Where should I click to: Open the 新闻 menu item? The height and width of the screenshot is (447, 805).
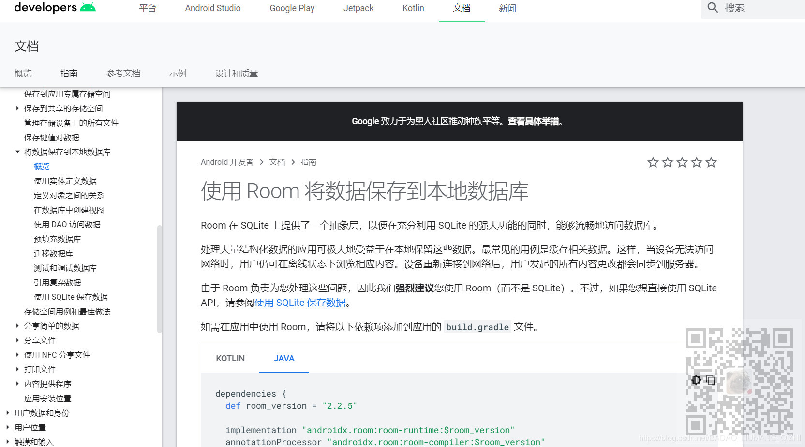click(507, 8)
